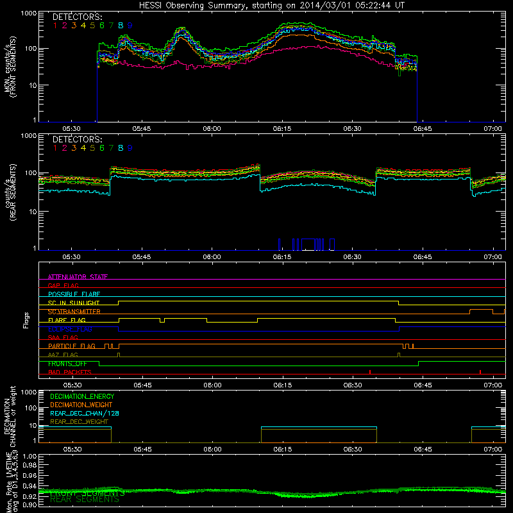The width and height of the screenshot is (513, 513).
Task: Click the 0.98 livetime axis value
Action: pyautogui.click(x=29, y=466)
